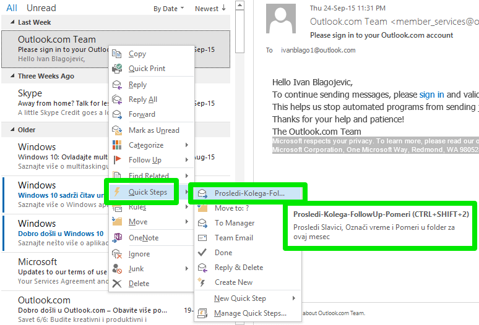Click the Team Email envelope icon

[x=202, y=238]
